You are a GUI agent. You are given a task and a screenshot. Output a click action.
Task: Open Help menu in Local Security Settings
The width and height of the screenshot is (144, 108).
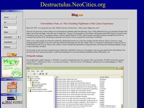point(42,71)
